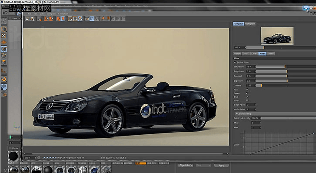Adjust the Saturation slider
Viewport: 316px width, 173px height.
pyautogui.click(x=286, y=67)
